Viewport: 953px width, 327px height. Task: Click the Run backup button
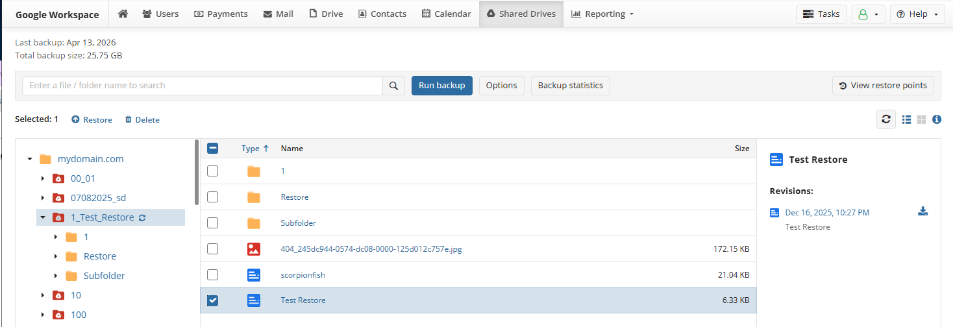[x=441, y=86]
